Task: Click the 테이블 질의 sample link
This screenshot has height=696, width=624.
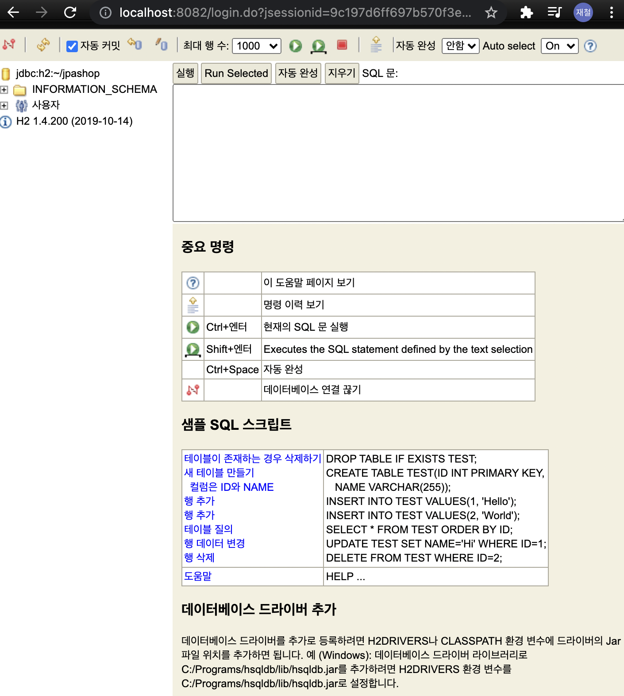Action: 208,529
